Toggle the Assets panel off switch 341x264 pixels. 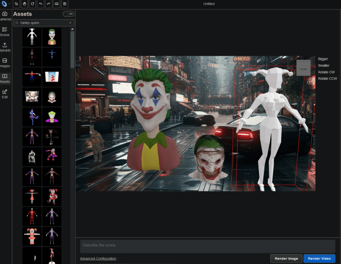(x=68, y=14)
